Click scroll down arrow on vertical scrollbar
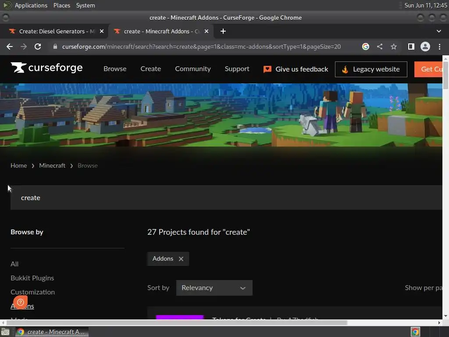The height and width of the screenshot is (337, 449). 445,316
